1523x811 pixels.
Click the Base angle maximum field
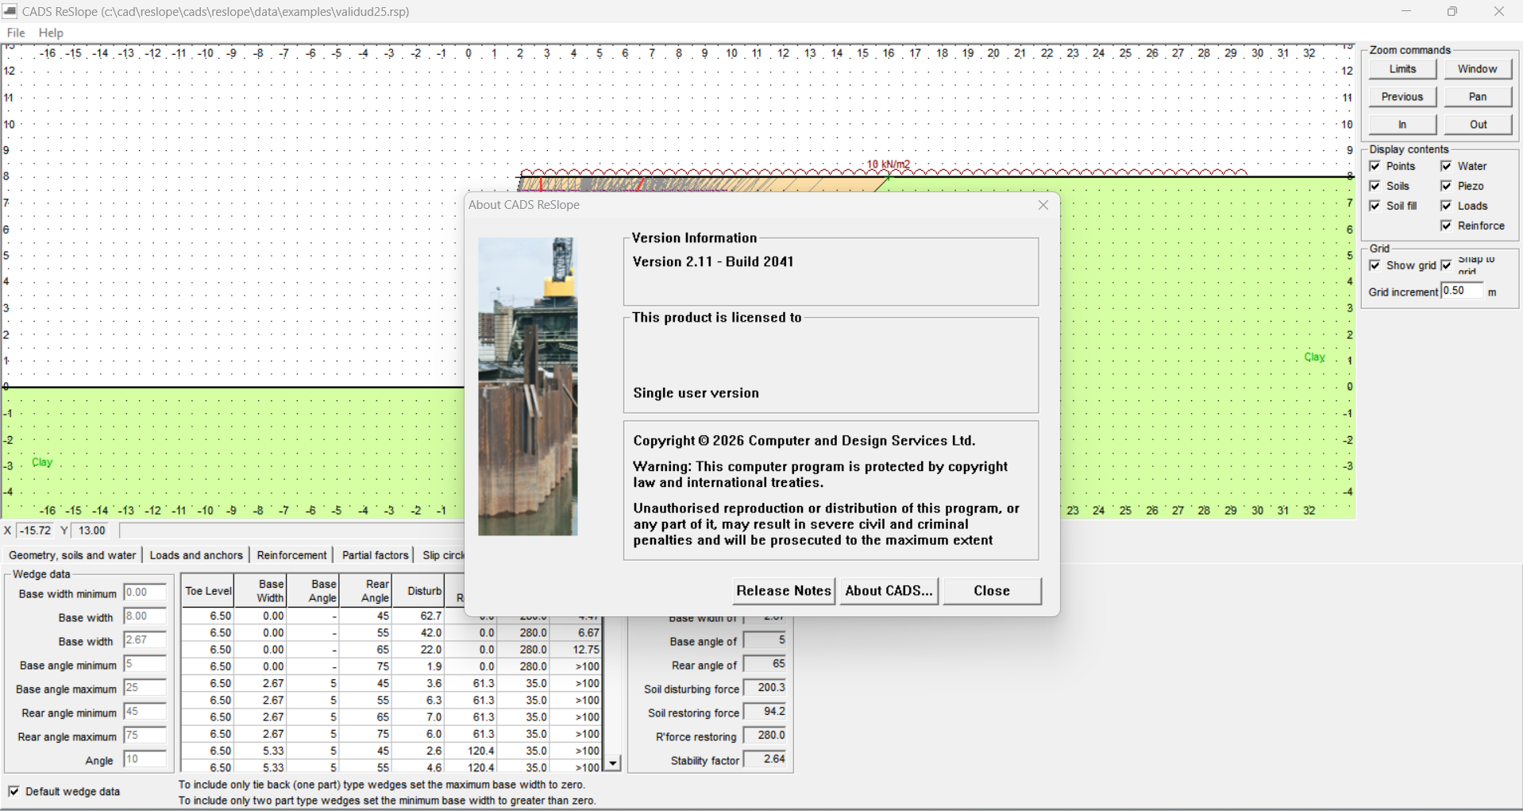(145, 688)
